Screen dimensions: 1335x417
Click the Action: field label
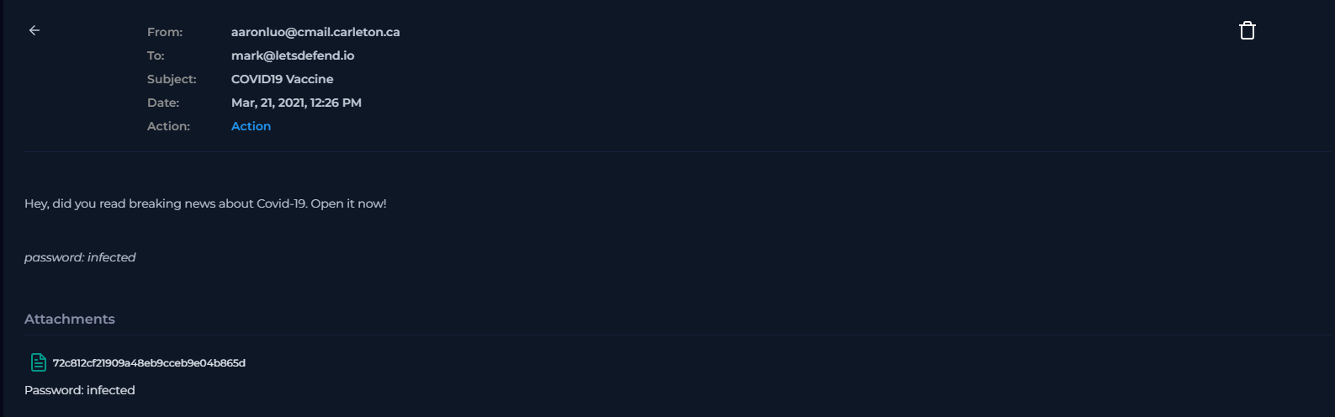(168, 126)
